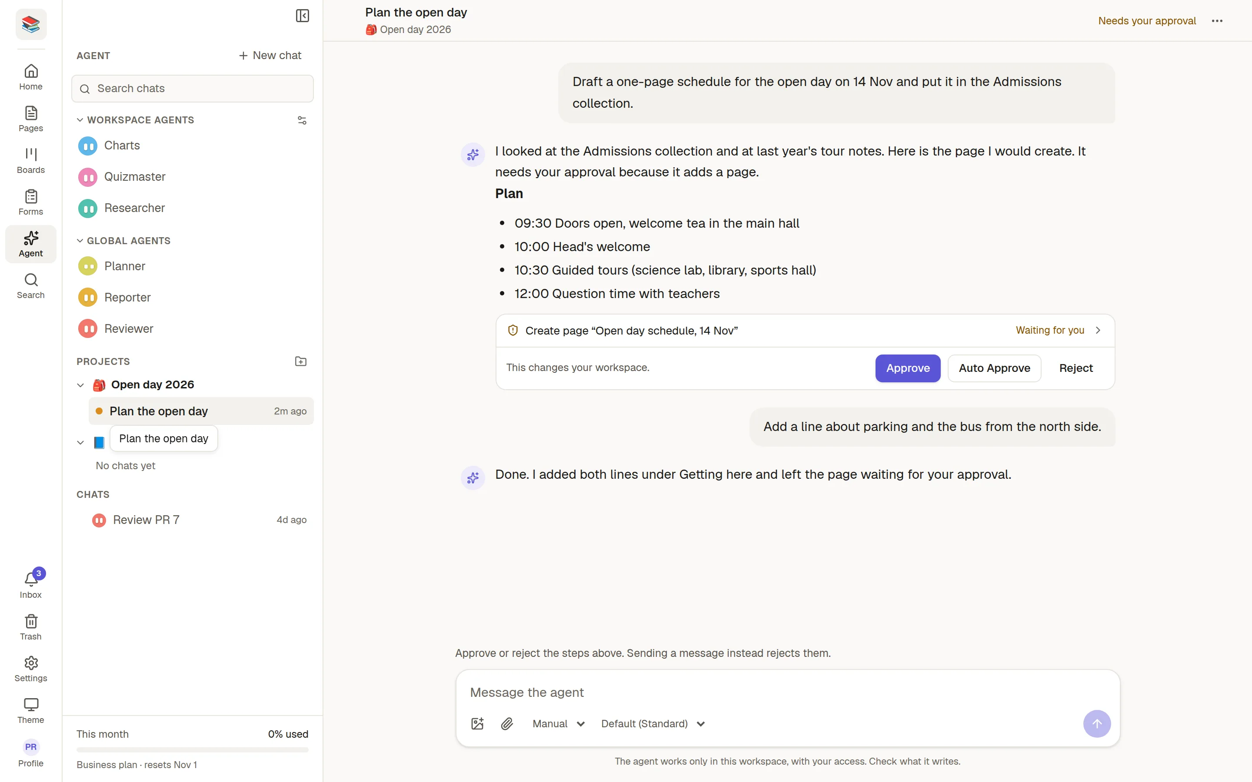The image size is (1252, 782).
Task: Click the books app logo
Action: 31,24
